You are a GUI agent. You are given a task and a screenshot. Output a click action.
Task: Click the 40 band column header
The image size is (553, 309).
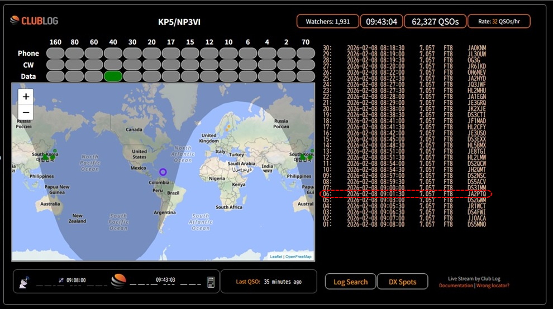[113, 42]
